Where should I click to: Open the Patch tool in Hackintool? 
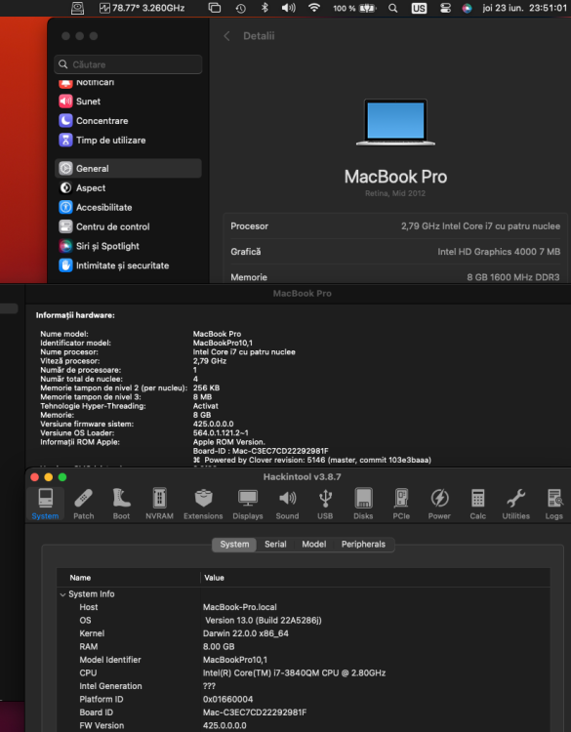tap(84, 504)
